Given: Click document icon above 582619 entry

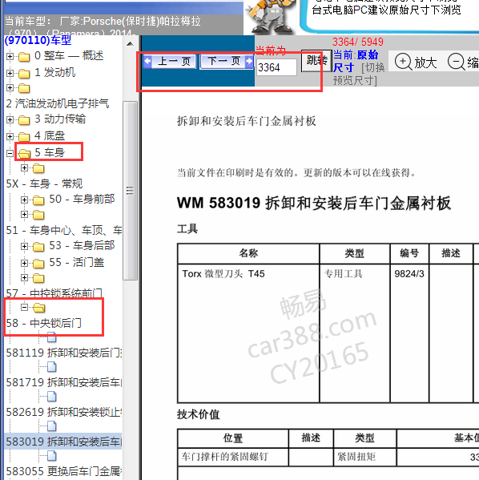Looking at the screenshot, I should (52, 397).
